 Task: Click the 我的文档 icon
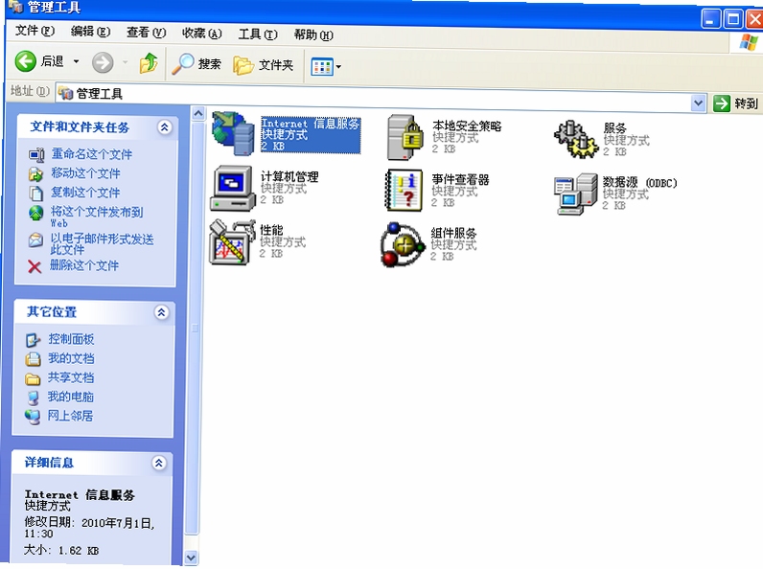click(x=33, y=359)
